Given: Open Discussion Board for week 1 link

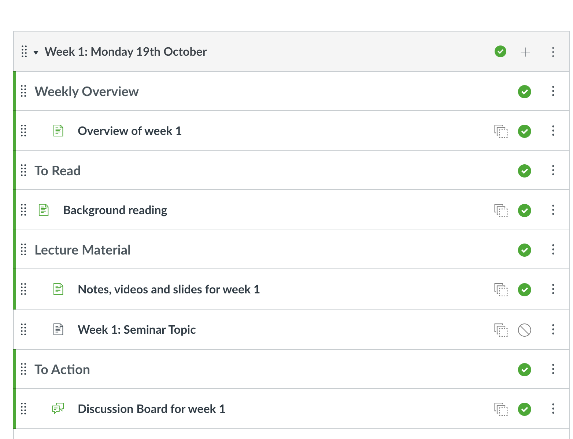Looking at the screenshot, I should tap(151, 409).
